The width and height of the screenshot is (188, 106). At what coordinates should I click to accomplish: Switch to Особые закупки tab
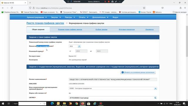click(x=101, y=29)
